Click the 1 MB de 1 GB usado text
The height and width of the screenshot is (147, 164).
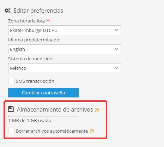pyautogui.click(x=30, y=121)
